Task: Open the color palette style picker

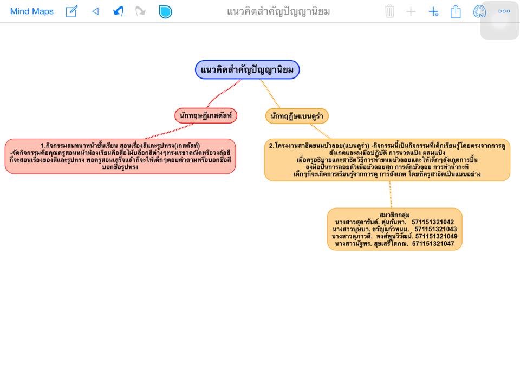Action: click(479, 11)
